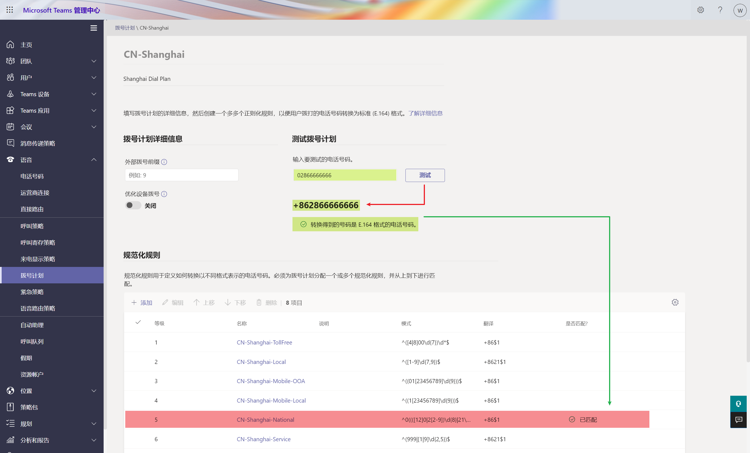
Task: Open the settings gear in top bar
Action: 700,10
